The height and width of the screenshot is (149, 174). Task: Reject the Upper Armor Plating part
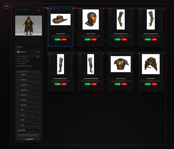click(124, 84)
